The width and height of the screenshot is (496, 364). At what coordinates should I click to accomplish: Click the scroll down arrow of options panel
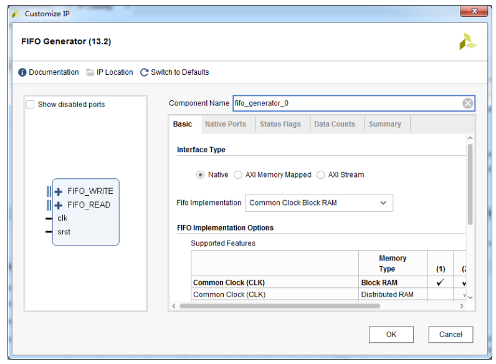tap(470, 297)
